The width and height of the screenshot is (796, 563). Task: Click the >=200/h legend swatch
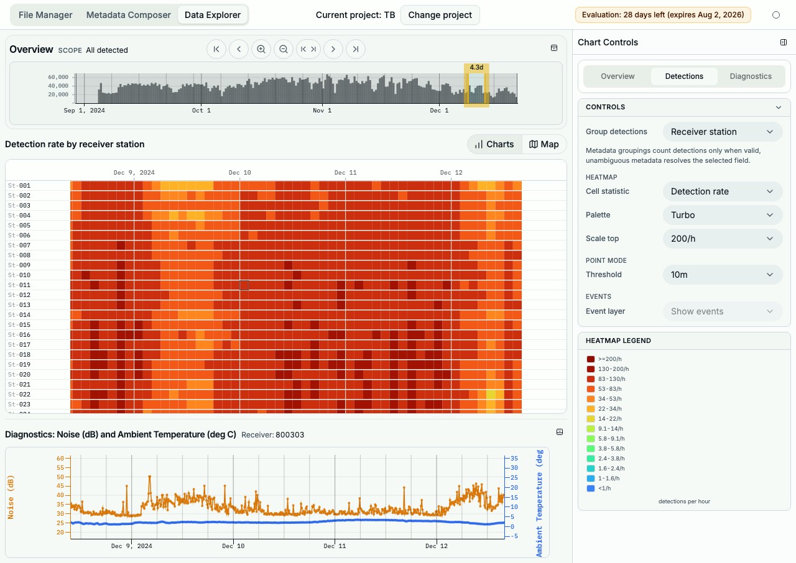point(591,359)
